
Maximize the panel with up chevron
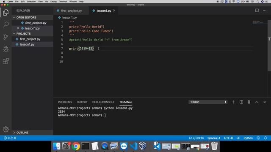pyautogui.click(x=257, y=102)
